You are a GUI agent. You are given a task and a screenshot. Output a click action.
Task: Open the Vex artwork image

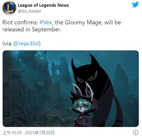click(x=71, y=89)
